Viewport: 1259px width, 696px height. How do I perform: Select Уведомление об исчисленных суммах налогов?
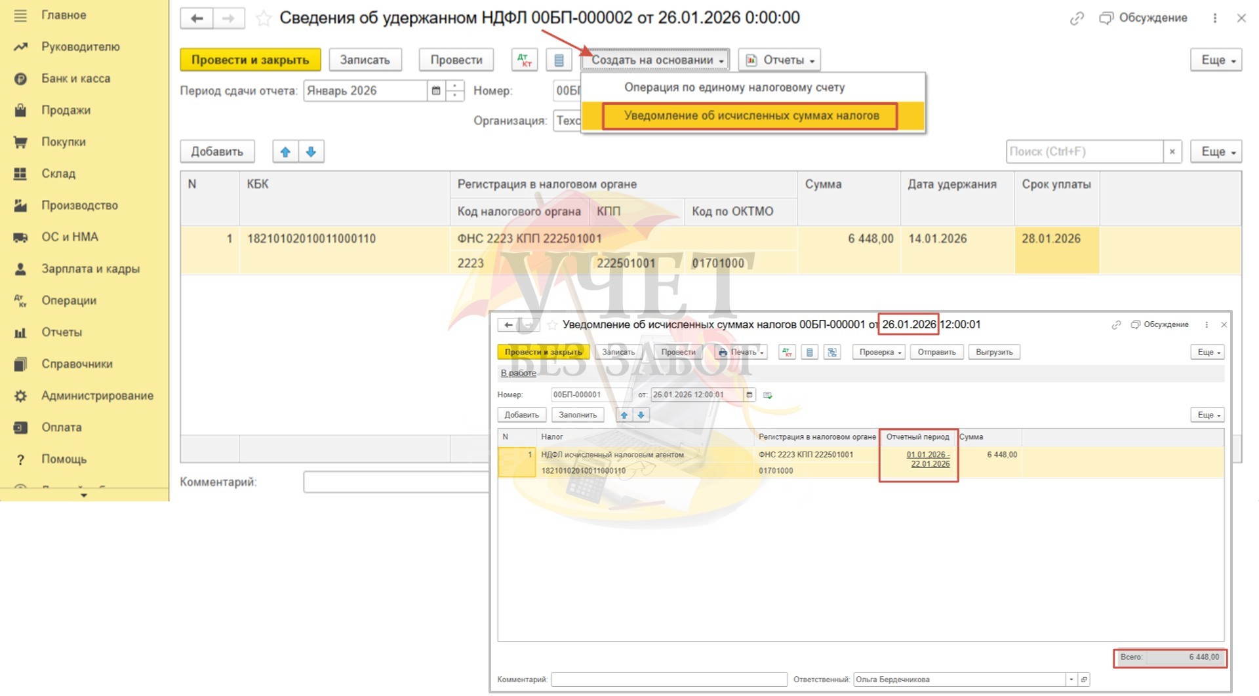pos(751,116)
